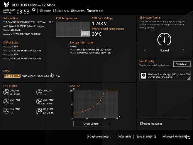Click the QFan Control button
This screenshot has height=145, width=193.
coord(91,124)
